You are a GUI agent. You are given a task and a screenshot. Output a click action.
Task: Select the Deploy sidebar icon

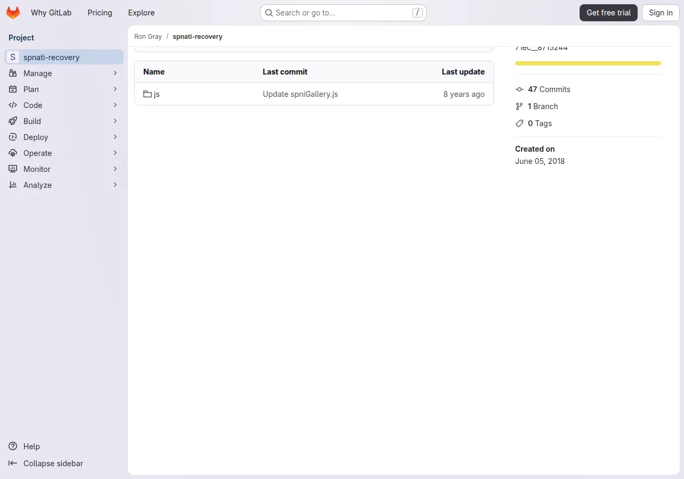tap(13, 137)
